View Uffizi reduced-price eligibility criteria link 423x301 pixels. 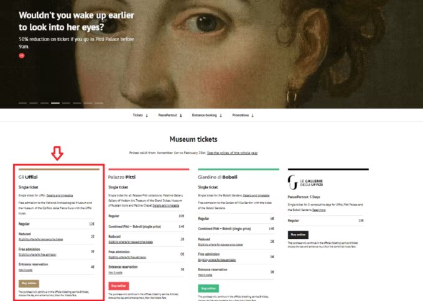[x=40, y=239]
